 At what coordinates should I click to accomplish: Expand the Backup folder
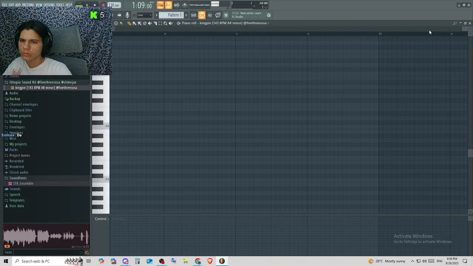click(x=15, y=99)
